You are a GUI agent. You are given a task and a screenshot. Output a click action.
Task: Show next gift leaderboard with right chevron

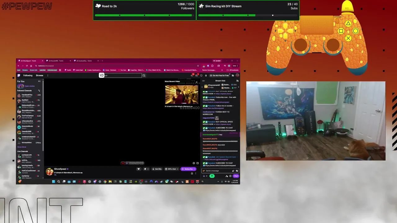tap(239, 87)
